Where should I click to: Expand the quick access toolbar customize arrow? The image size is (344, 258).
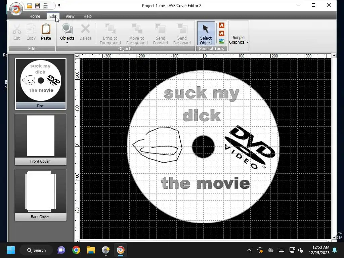click(59, 5)
